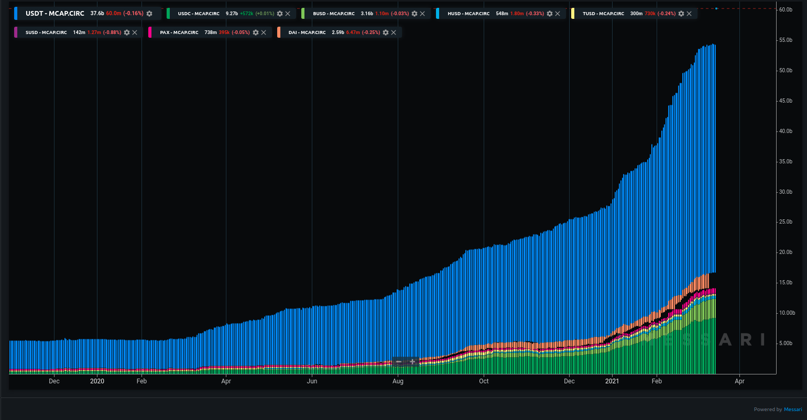Viewport: 807px width, 420px height.
Task: Open settings for the BUSD series
Action: point(415,14)
